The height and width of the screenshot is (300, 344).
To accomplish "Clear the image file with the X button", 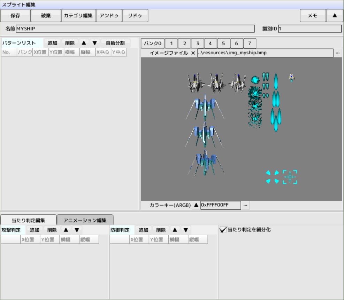I will pos(193,53).
